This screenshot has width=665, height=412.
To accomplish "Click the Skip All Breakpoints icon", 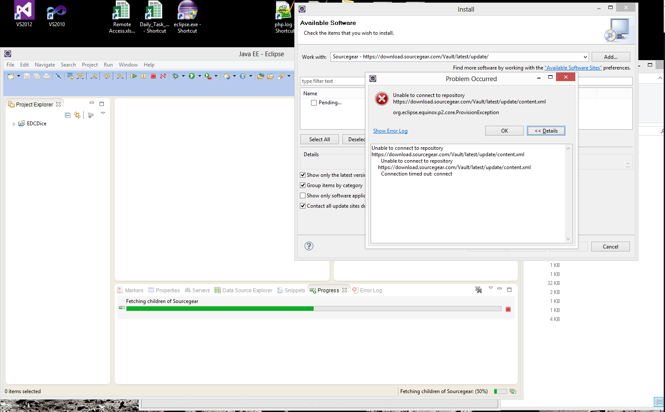I will click(58, 76).
